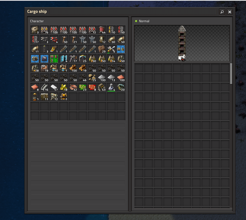The width and height of the screenshot is (246, 220).
Task: Pick the repair pack stack of 4
Action: coord(111,49)
